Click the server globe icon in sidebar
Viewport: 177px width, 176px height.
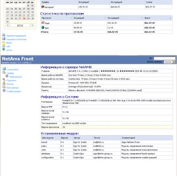tap(4, 49)
